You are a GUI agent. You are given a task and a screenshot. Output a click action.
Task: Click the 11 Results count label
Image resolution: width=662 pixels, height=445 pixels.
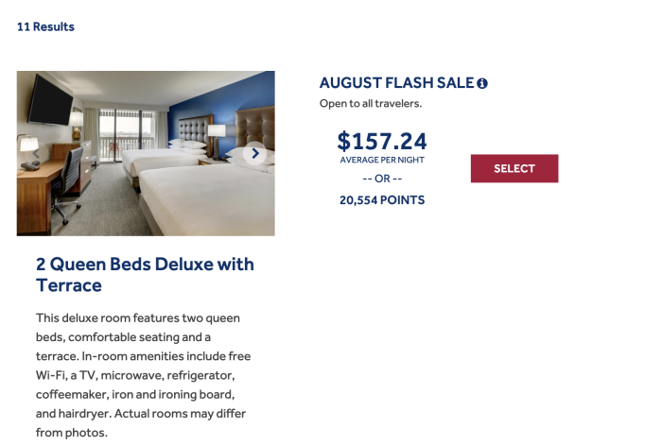click(45, 26)
